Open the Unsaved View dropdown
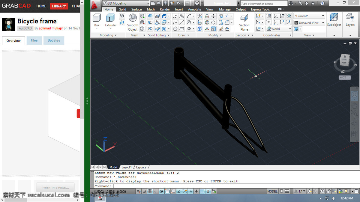The image size is (360, 202). click(309, 23)
